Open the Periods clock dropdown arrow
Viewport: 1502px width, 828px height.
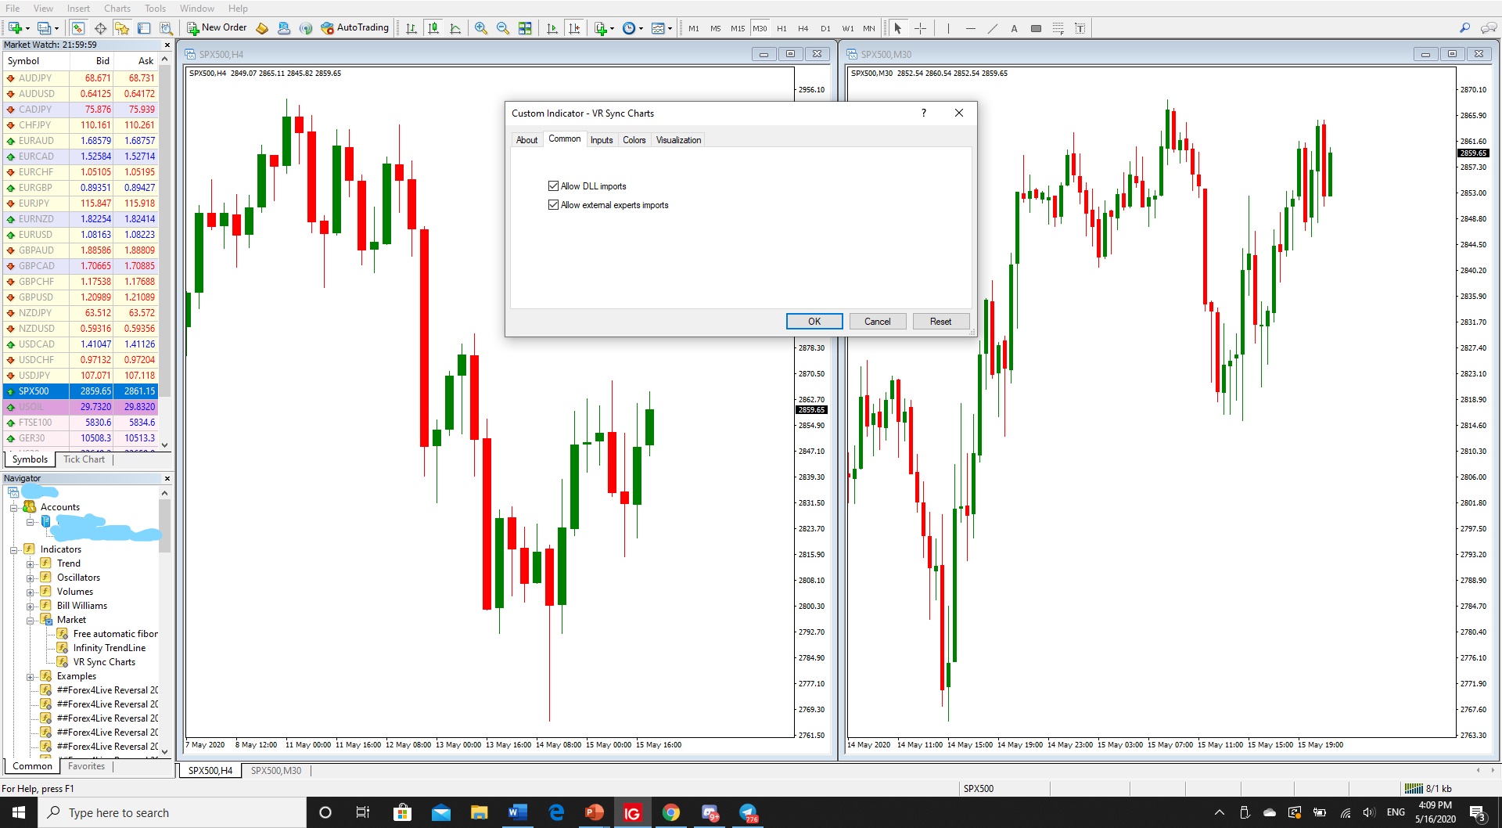(641, 29)
